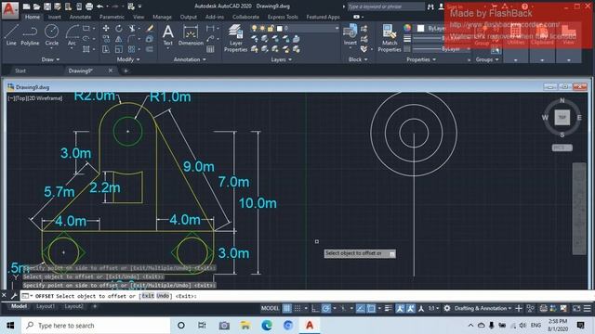
Task: Expand the Properties panel dropdown
Action: tap(421, 59)
